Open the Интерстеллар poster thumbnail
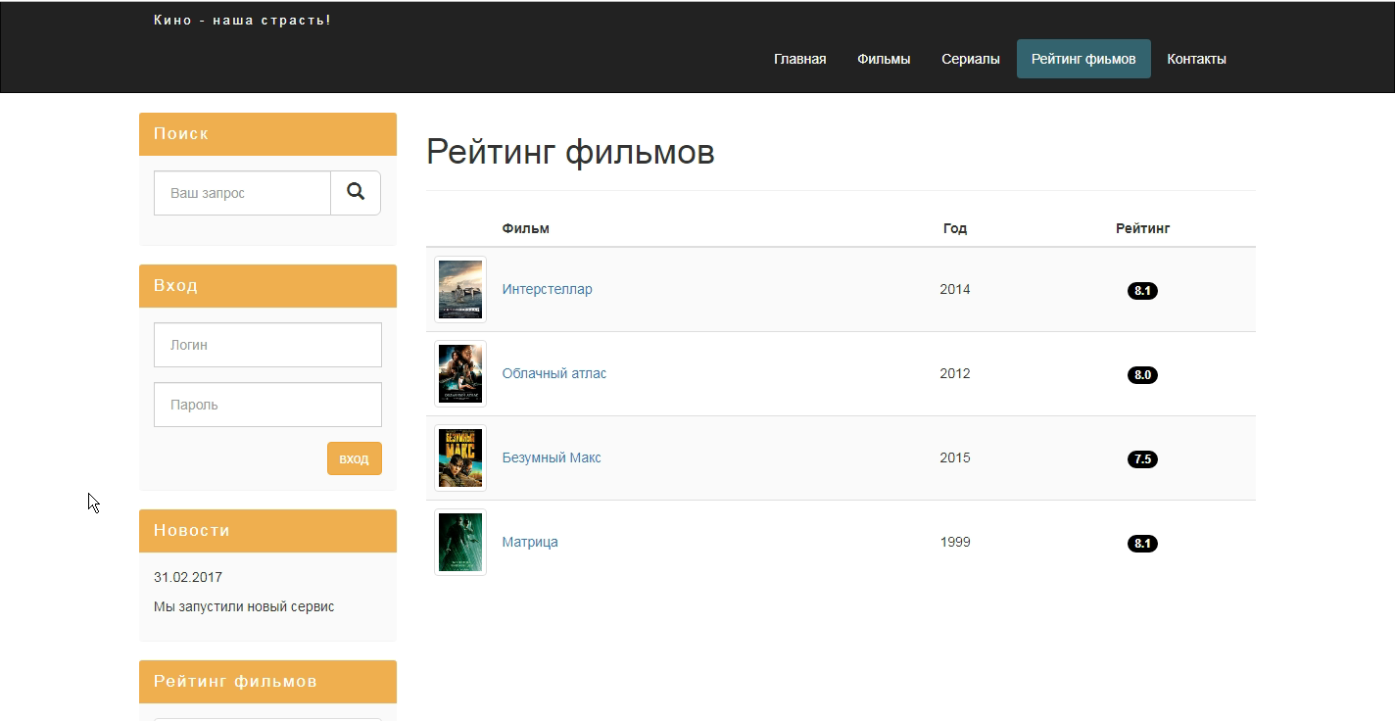This screenshot has height=721, width=1395. pos(460,290)
